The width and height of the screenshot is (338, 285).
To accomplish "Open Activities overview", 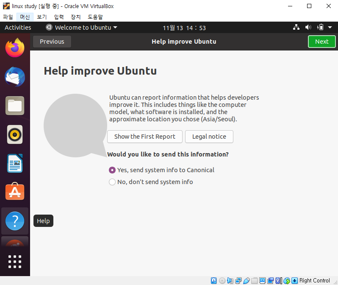I will tap(18, 28).
